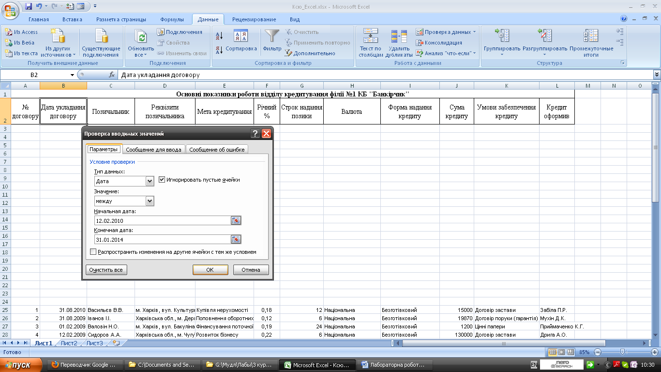Customize Quick Access Toolbar dropdown
Screen dimensions: 661x372
click(95, 6)
